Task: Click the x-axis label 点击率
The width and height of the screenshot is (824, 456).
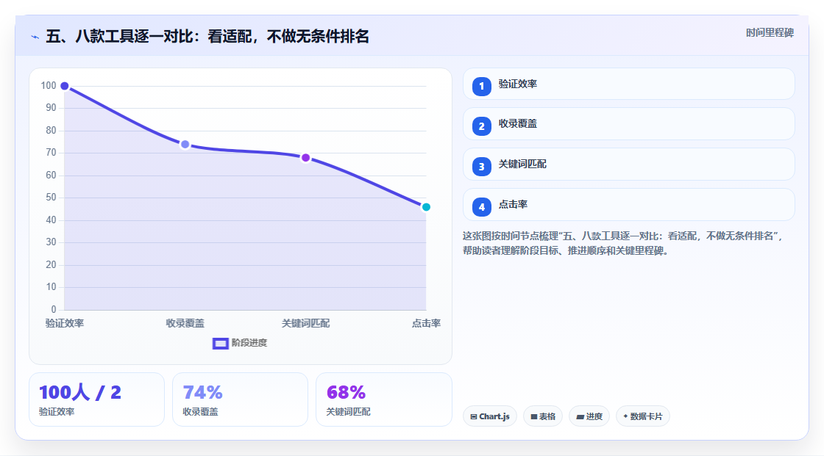Action: [x=426, y=323]
